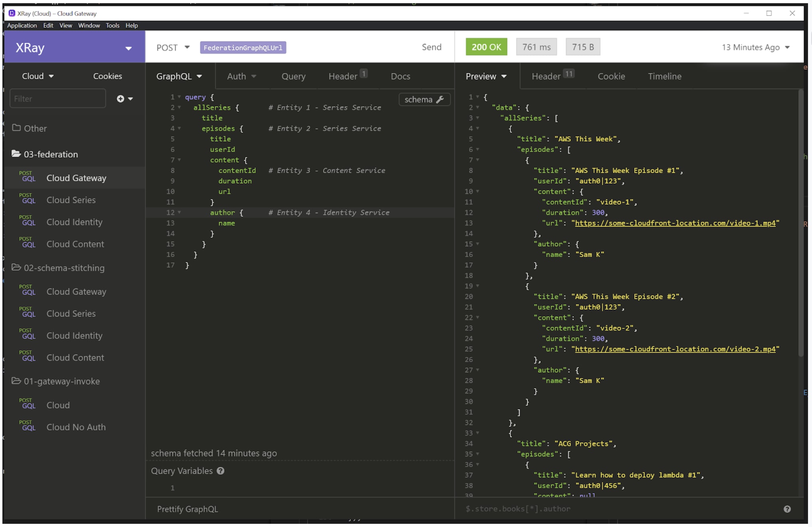Click the 200 OK status badge
This screenshot has width=812, height=527.
[486, 47]
